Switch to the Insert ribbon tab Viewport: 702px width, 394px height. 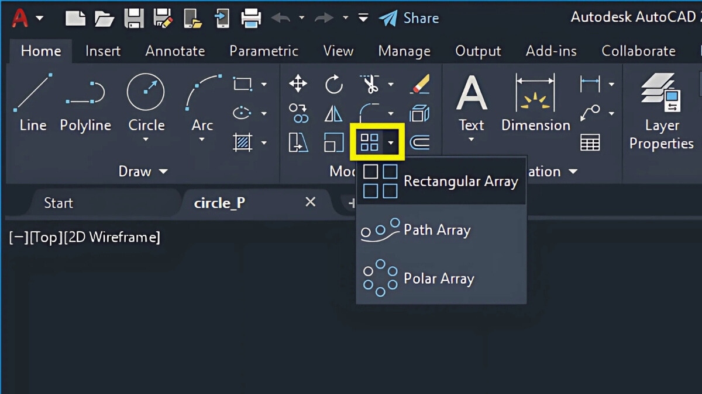(103, 51)
